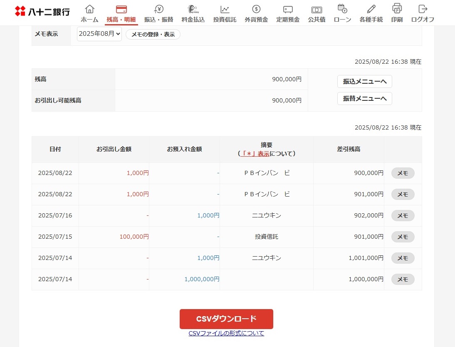Download statement with CSVダウンロード button

click(226, 319)
